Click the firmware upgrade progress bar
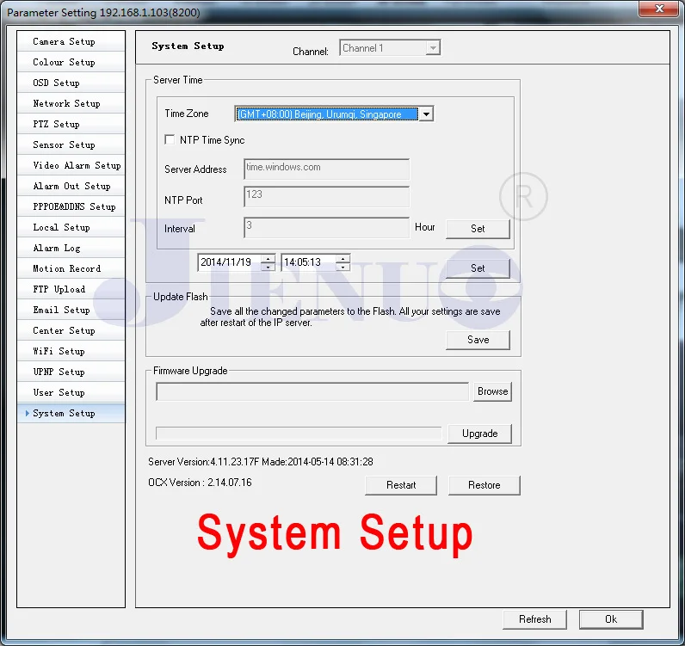The width and height of the screenshot is (685, 646). coord(299,434)
